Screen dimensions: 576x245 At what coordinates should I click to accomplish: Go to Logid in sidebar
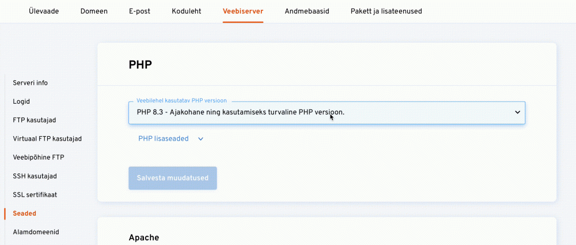pyautogui.click(x=21, y=101)
